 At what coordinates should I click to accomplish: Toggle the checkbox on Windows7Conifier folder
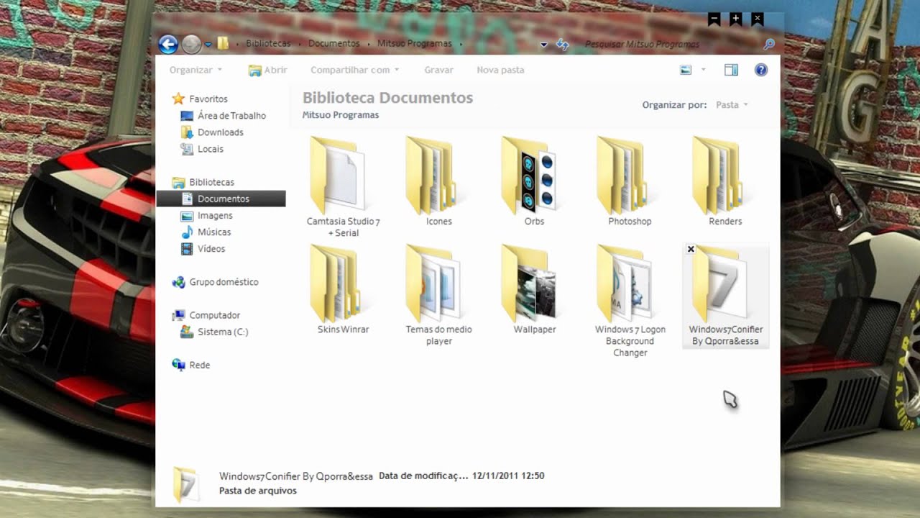691,250
